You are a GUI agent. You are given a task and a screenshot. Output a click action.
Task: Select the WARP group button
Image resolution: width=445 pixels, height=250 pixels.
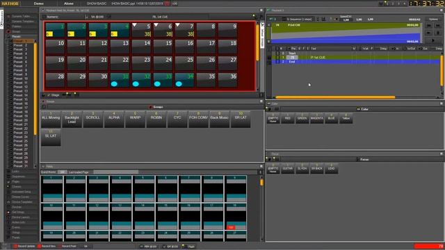pyautogui.click(x=135, y=119)
